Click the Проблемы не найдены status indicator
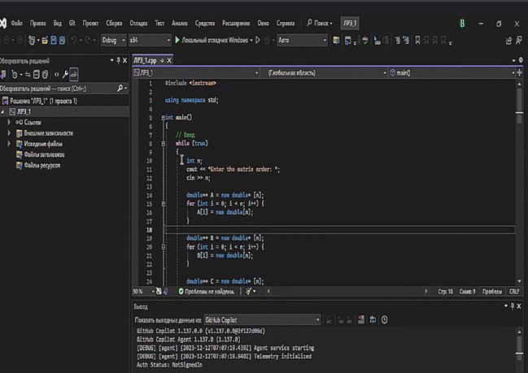 [x=206, y=291]
